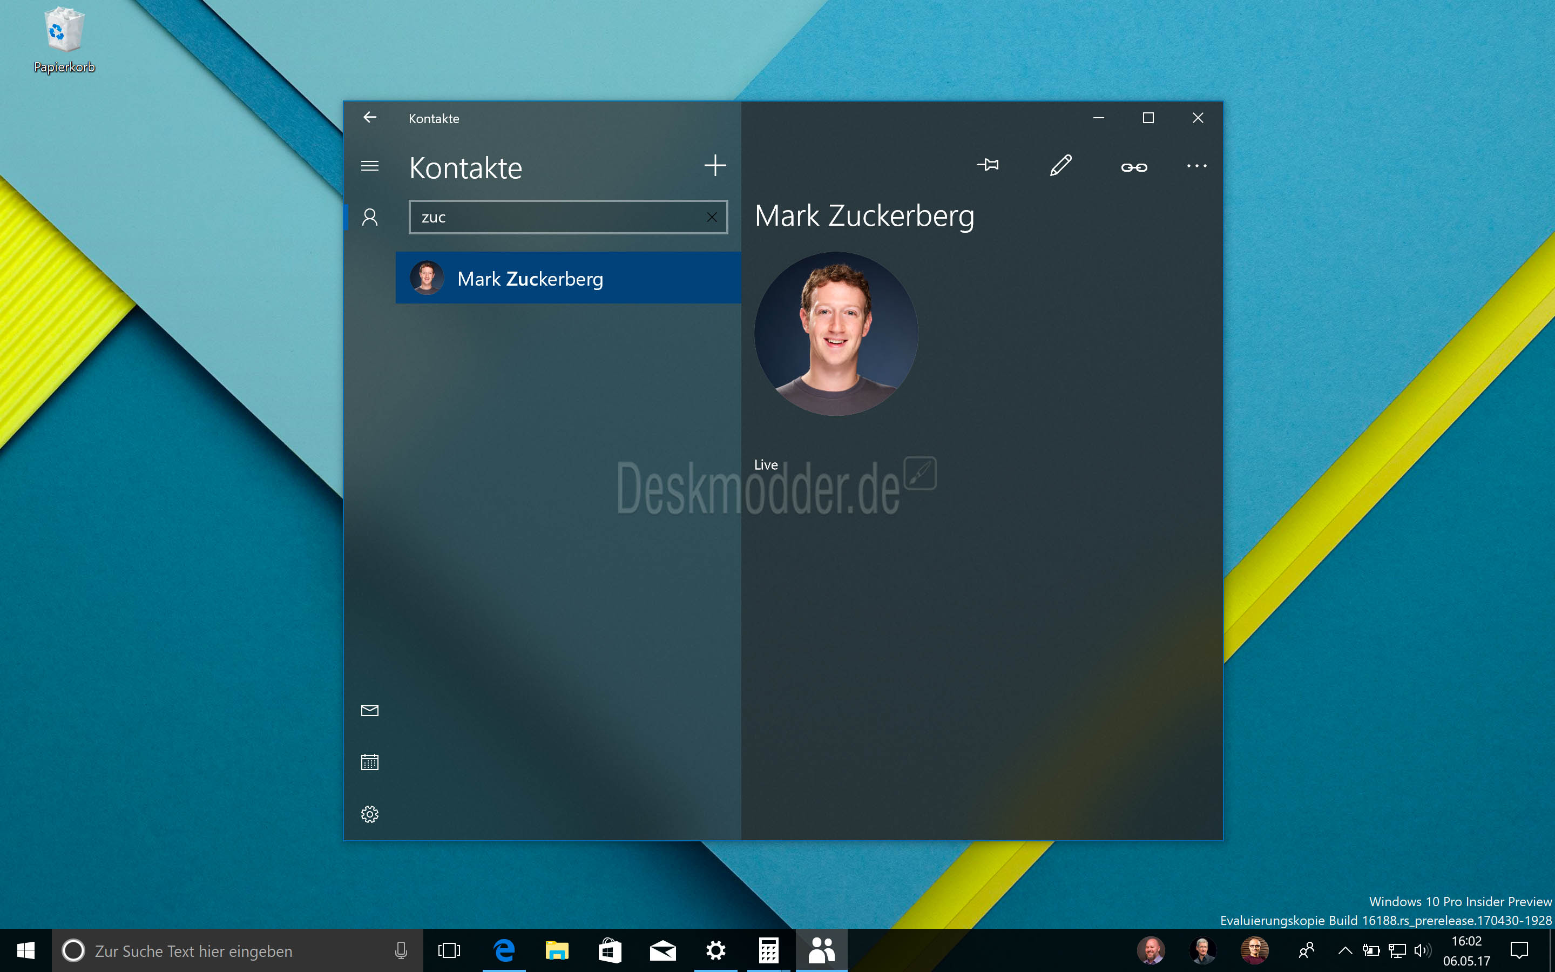Activate the Cortana microphone icon

401,950
